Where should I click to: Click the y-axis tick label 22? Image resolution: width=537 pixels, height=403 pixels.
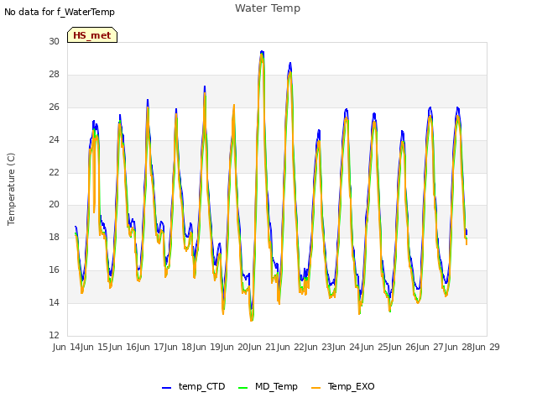[x=54, y=172]
